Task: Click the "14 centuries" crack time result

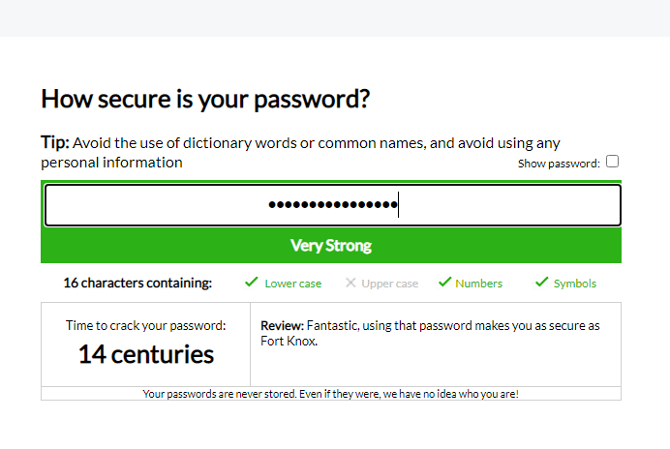Action: (146, 354)
